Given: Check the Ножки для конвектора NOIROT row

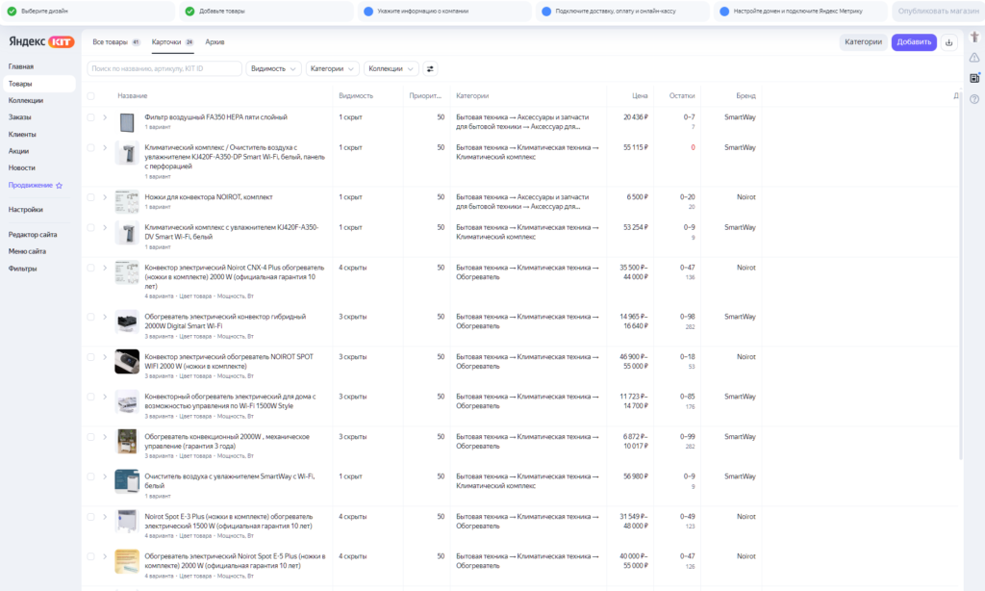Looking at the screenshot, I should pos(91,197).
